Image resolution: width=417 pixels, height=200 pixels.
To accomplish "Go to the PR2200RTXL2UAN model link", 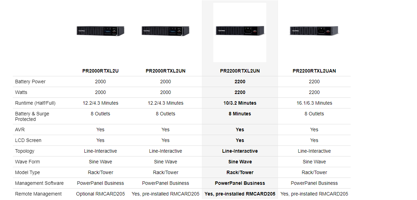I will pos(314,71).
